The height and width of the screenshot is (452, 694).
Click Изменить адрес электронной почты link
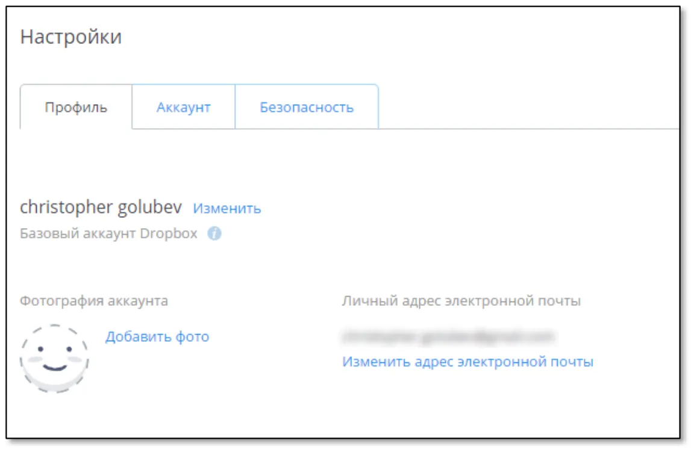point(468,362)
